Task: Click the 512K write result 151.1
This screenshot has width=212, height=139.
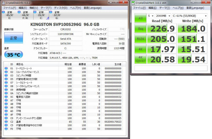Action: coord(193,39)
